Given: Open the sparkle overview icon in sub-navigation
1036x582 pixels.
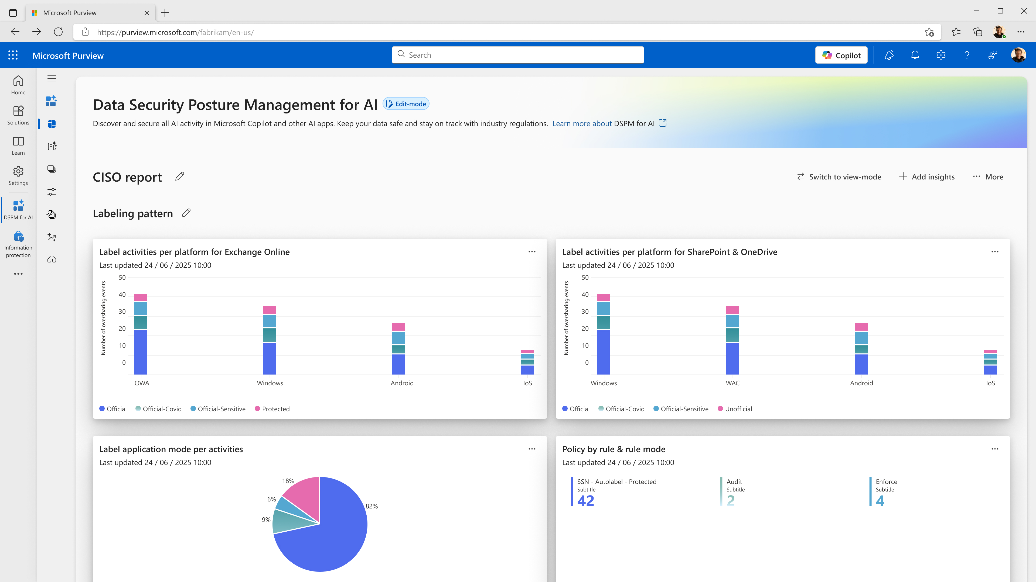Looking at the screenshot, I should pos(52,101).
